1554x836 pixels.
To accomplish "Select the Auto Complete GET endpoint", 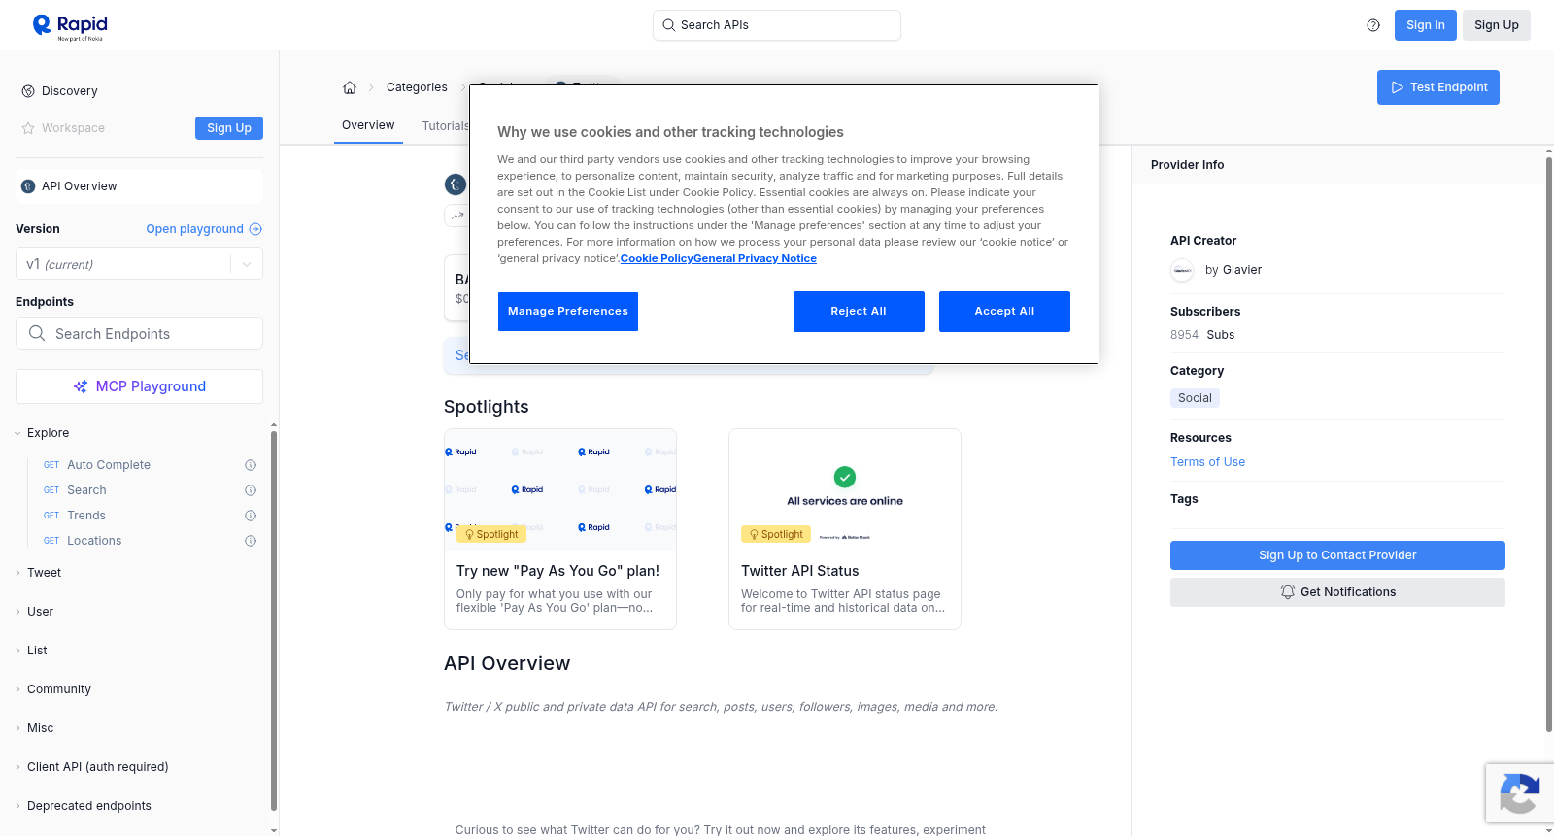I will pos(109,465).
